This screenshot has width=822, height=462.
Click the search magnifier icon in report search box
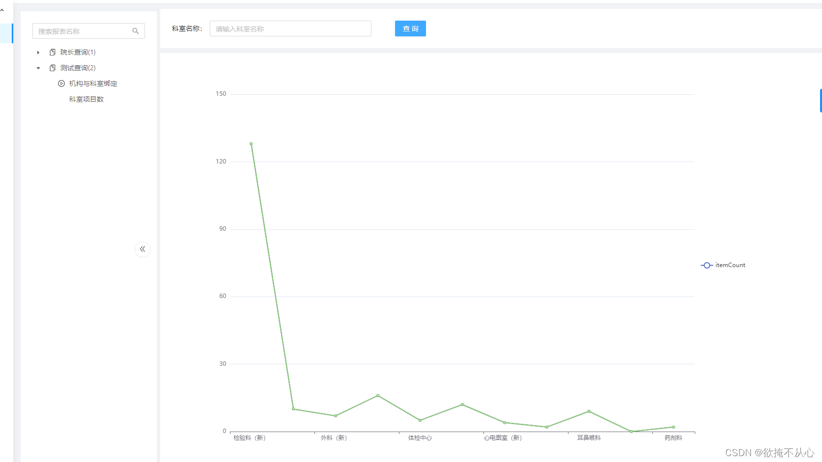136,31
